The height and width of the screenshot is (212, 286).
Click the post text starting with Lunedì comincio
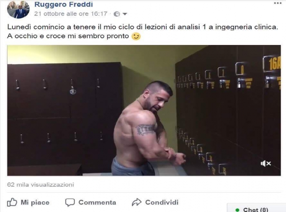[x=143, y=31]
